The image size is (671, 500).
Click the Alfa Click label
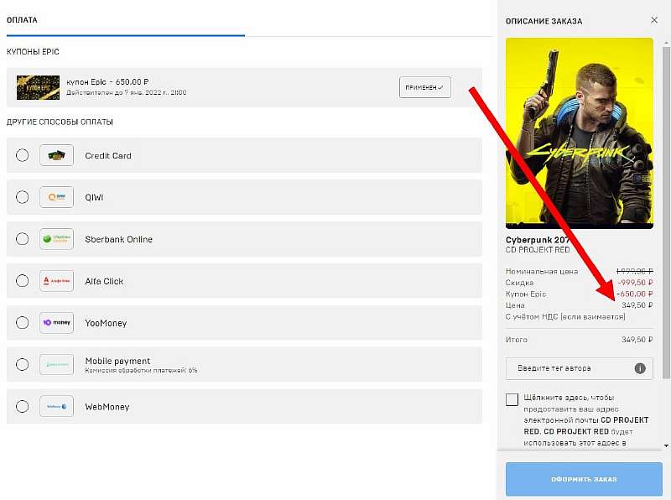click(104, 281)
